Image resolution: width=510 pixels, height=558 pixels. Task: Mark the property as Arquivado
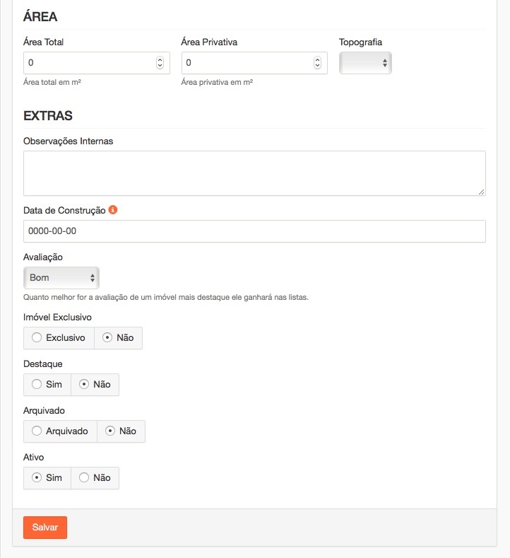[x=60, y=431]
